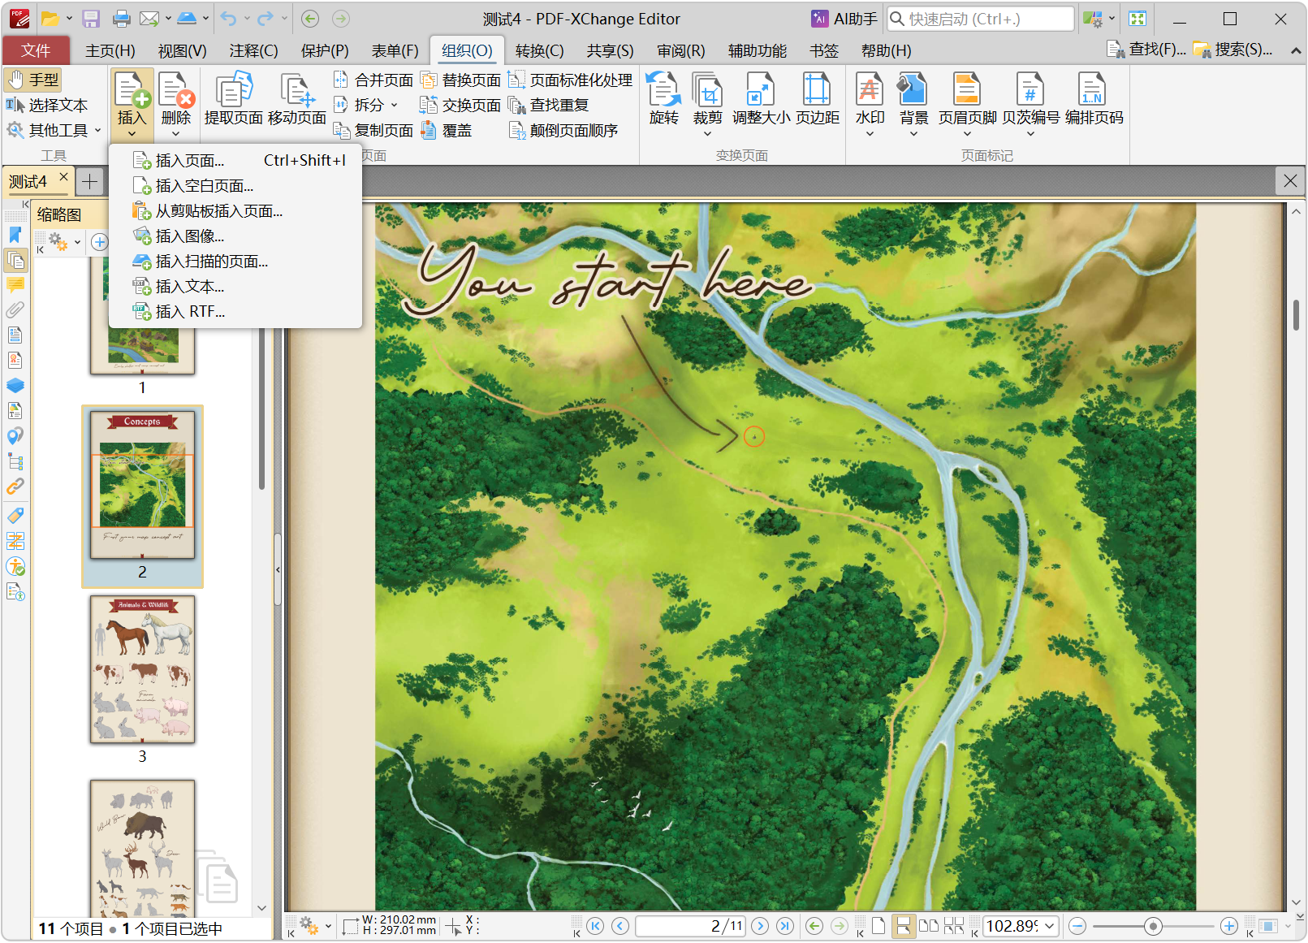Image resolution: width=1308 pixels, height=943 pixels.
Task: Click the zoom in plus button
Action: coord(1229,927)
